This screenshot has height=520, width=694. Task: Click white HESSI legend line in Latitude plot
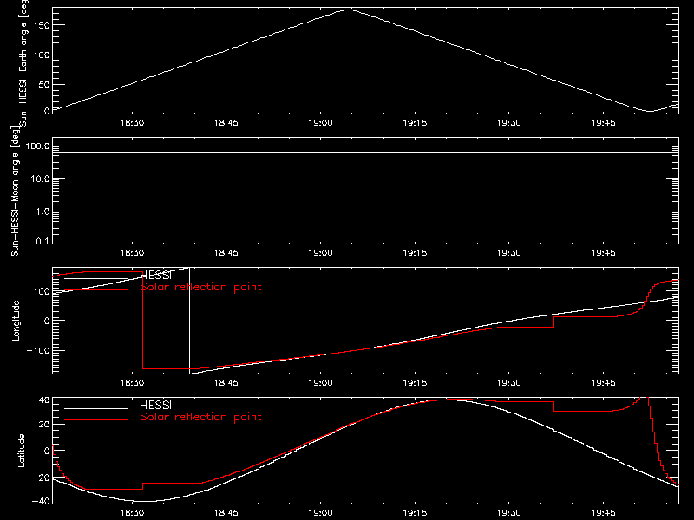click(x=96, y=408)
